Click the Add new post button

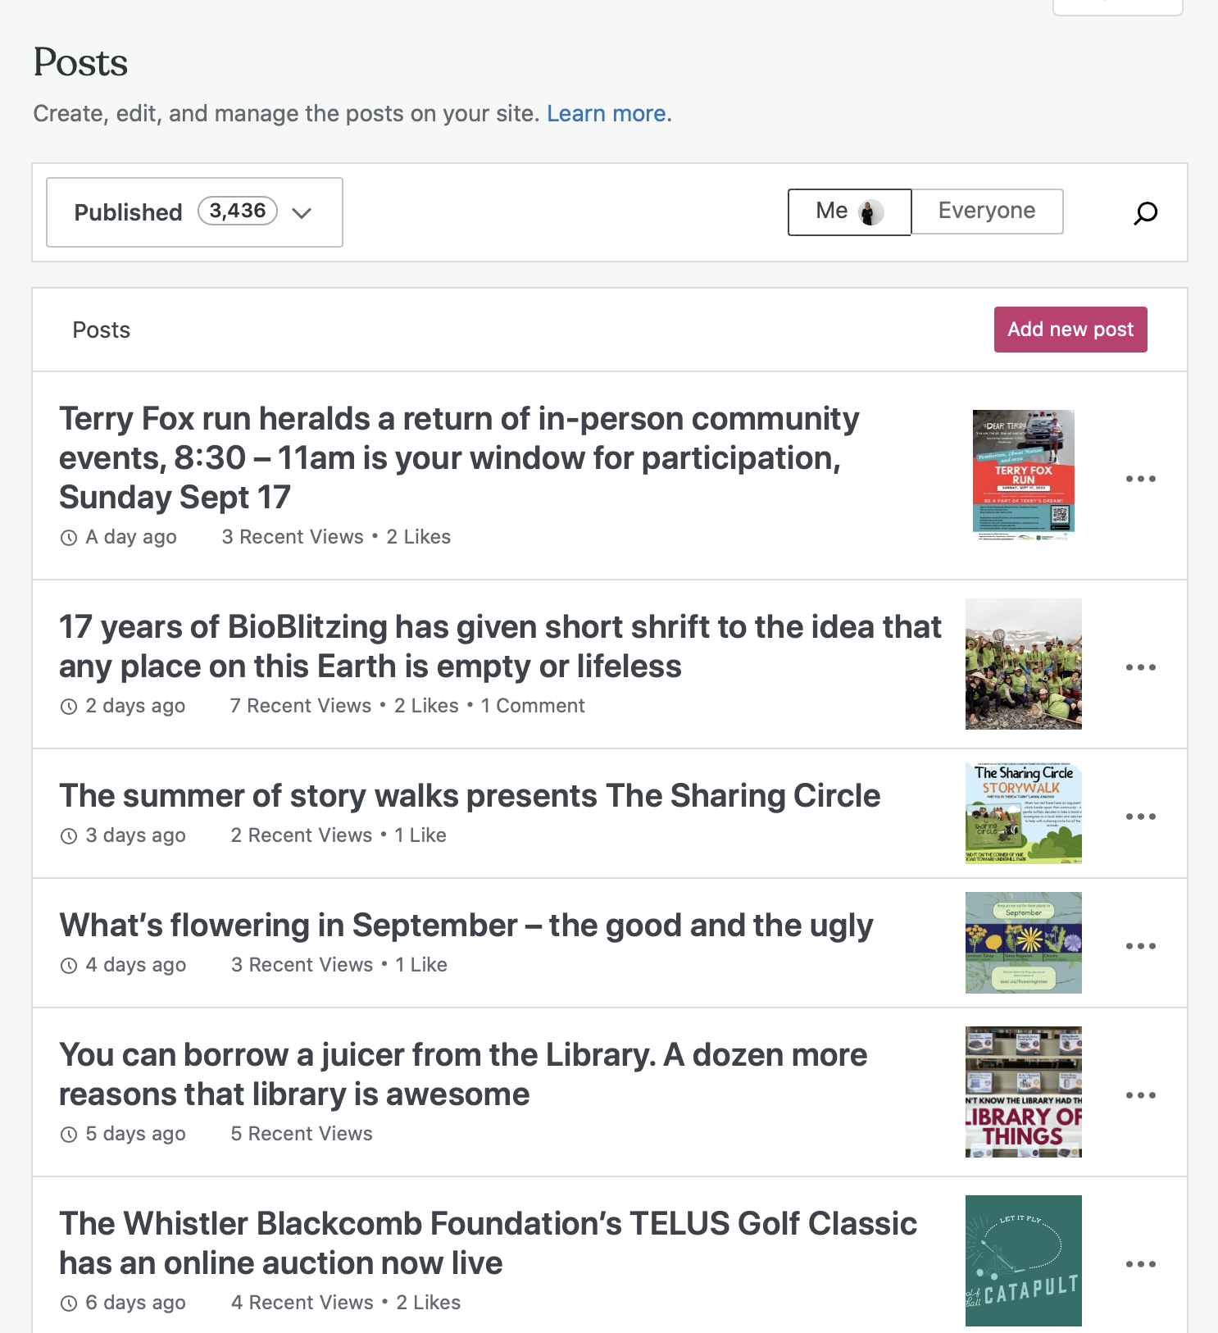1070,330
